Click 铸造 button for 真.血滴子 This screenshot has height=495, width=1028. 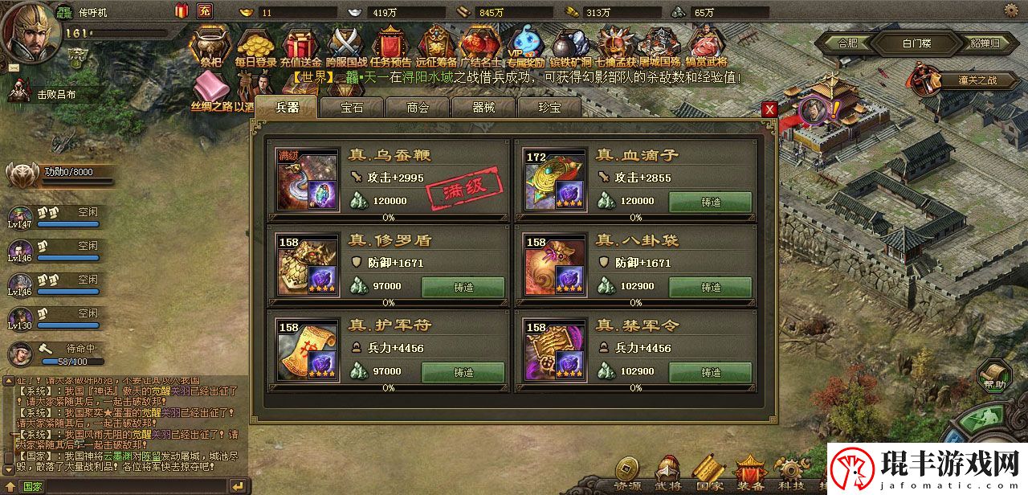(x=711, y=202)
